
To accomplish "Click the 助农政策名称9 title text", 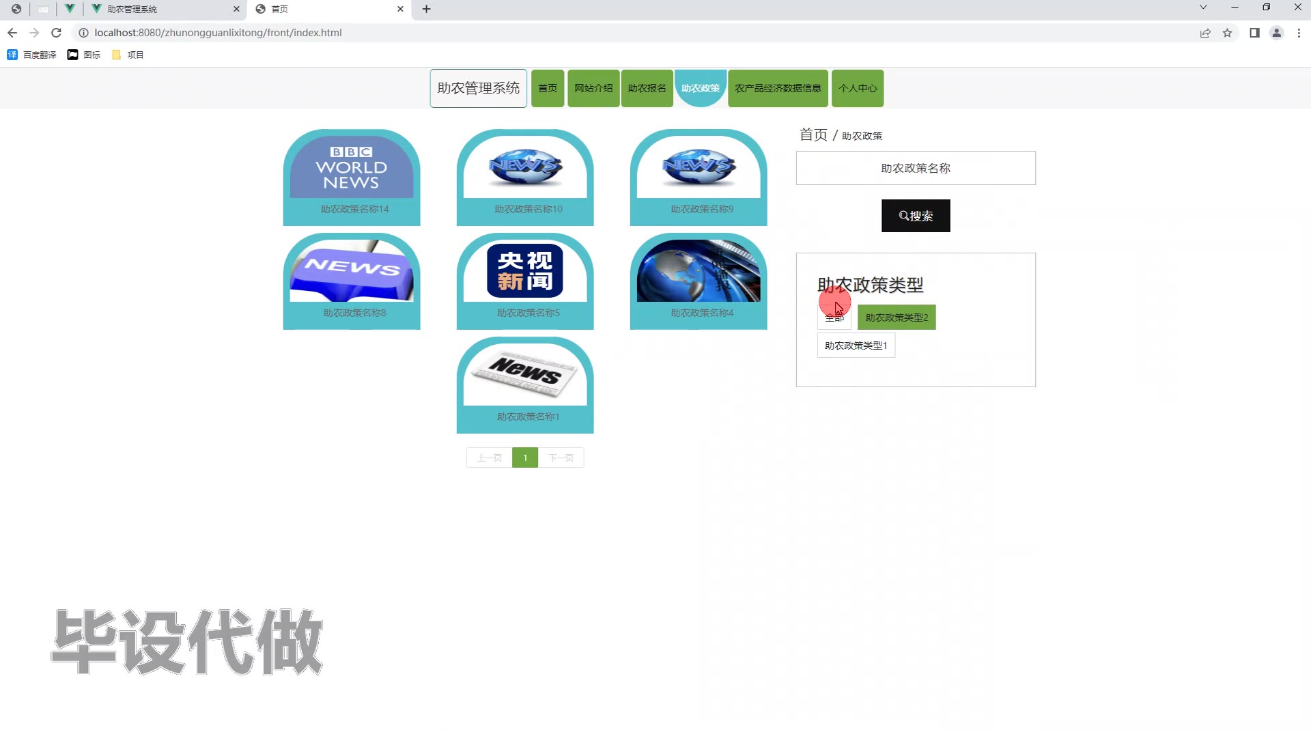I will coord(702,209).
